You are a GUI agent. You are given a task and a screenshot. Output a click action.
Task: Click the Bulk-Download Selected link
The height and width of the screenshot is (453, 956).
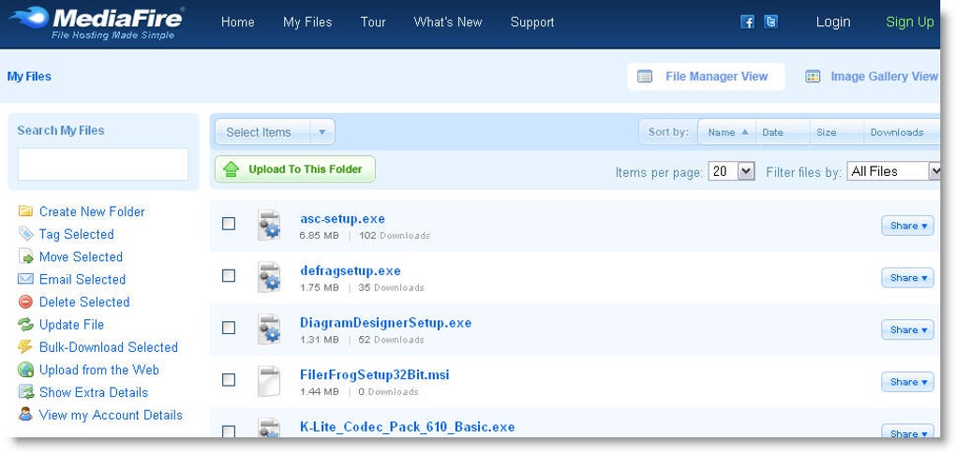(109, 347)
